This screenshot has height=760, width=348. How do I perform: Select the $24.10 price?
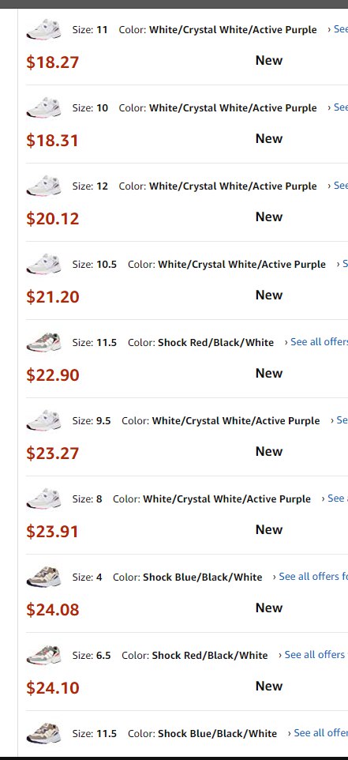(52, 688)
